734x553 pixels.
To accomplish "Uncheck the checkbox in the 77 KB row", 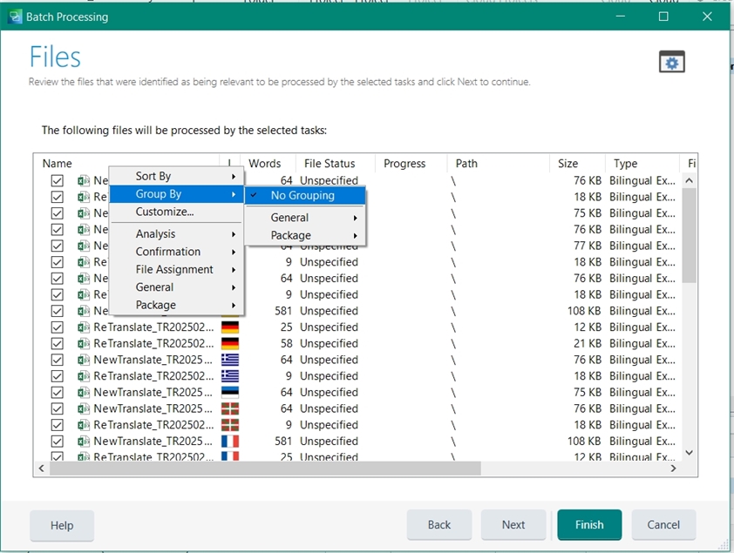I will 58,246.
